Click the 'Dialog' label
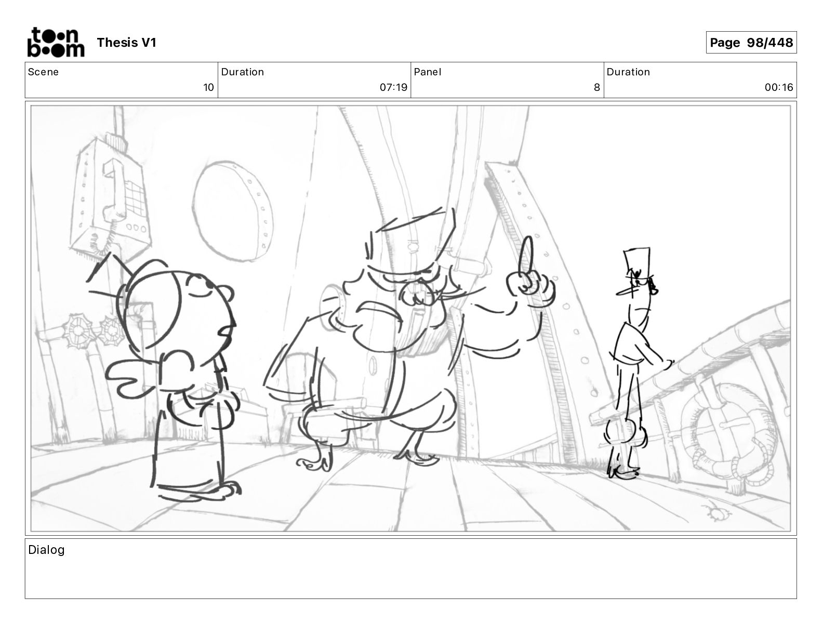The image size is (823, 636). click(46, 550)
